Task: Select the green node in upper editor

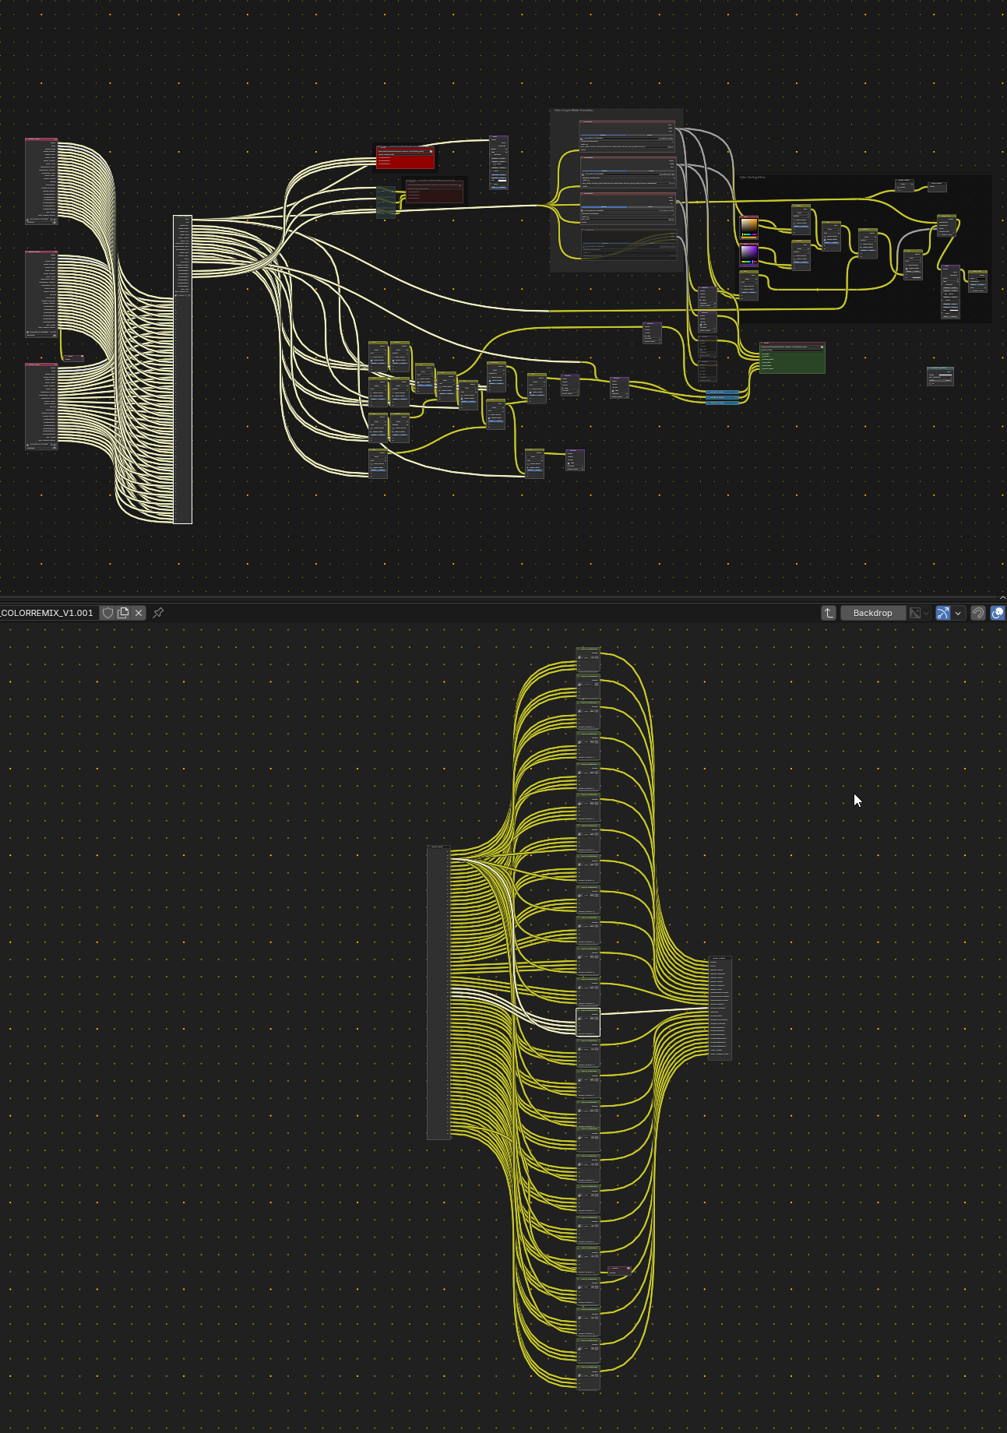Action: pyautogui.click(x=792, y=360)
